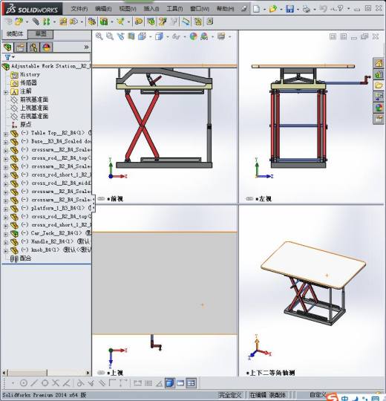
Task: Click the Open file folder icon
Action: pos(272,9)
